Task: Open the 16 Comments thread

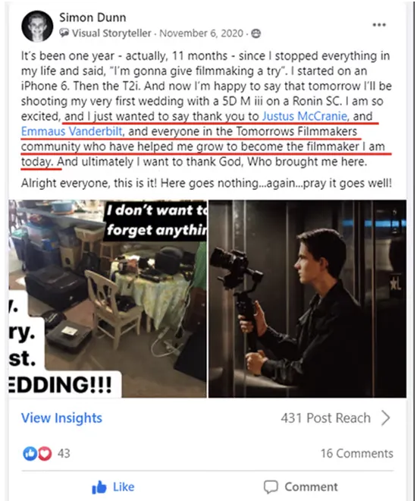Action: (356, 453)
